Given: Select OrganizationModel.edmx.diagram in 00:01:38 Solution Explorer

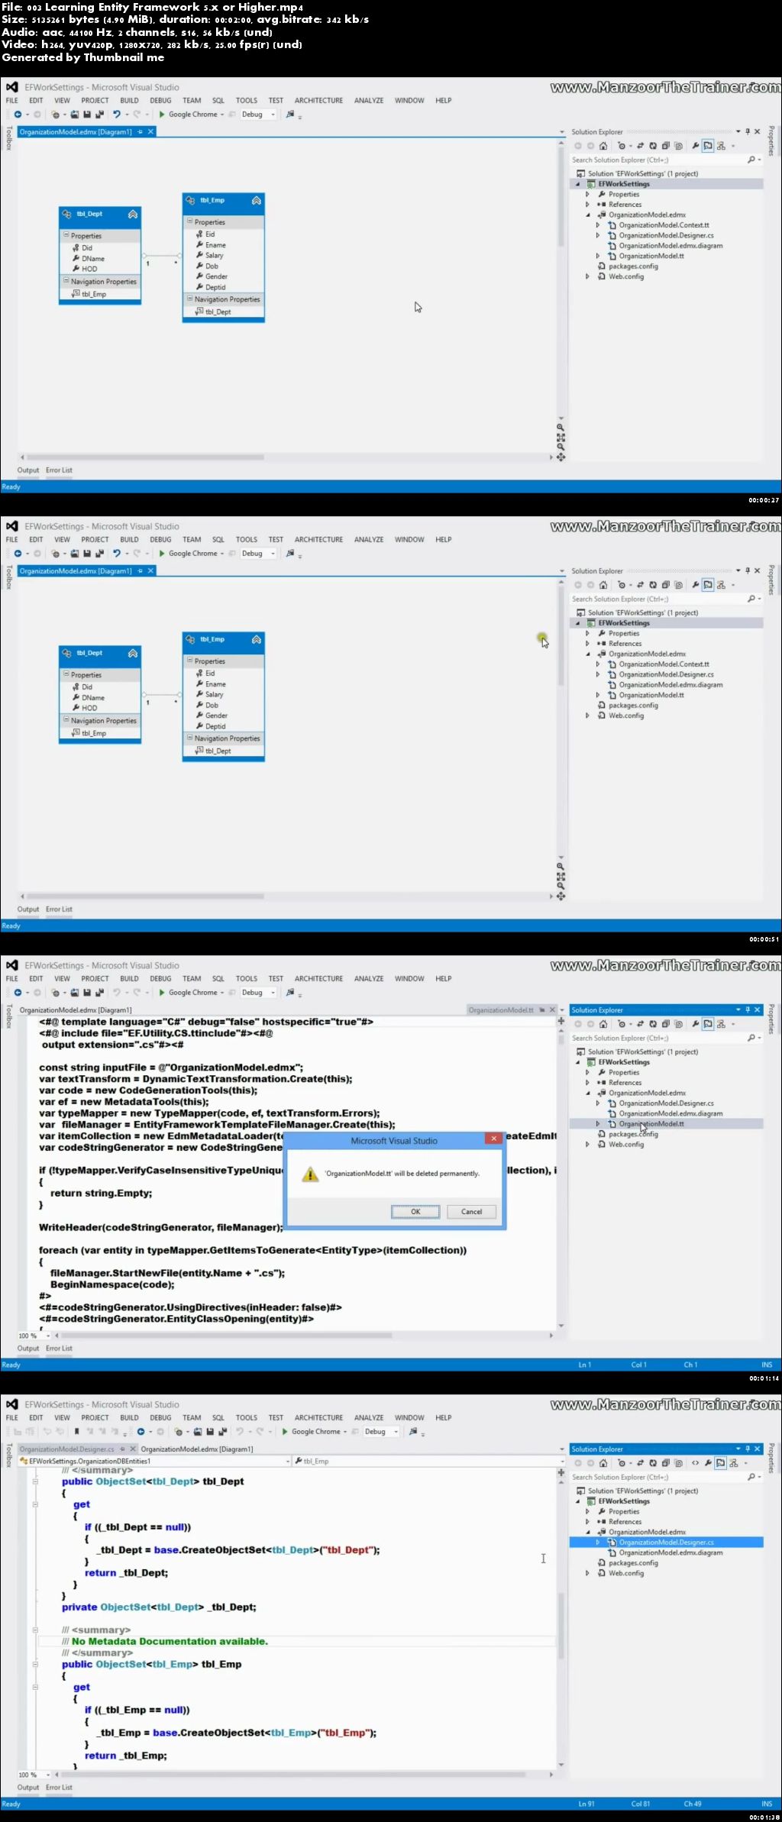Looking at the screenshot, I should coord(671,1552).
